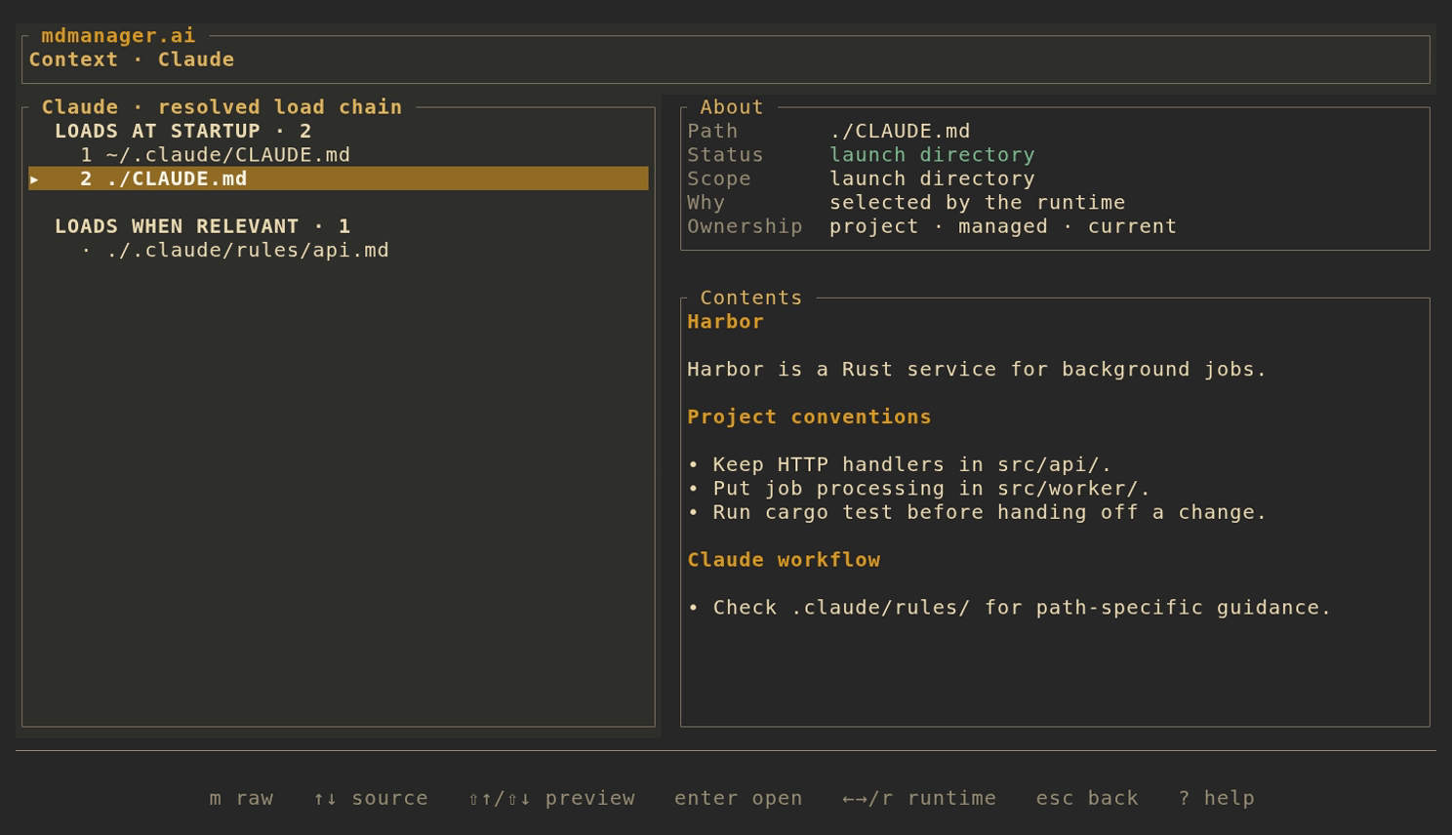Select the ~/.claude/CLAUDE.md load chain entry
This screenshot has height=835, width=1452.
[215, 155]
